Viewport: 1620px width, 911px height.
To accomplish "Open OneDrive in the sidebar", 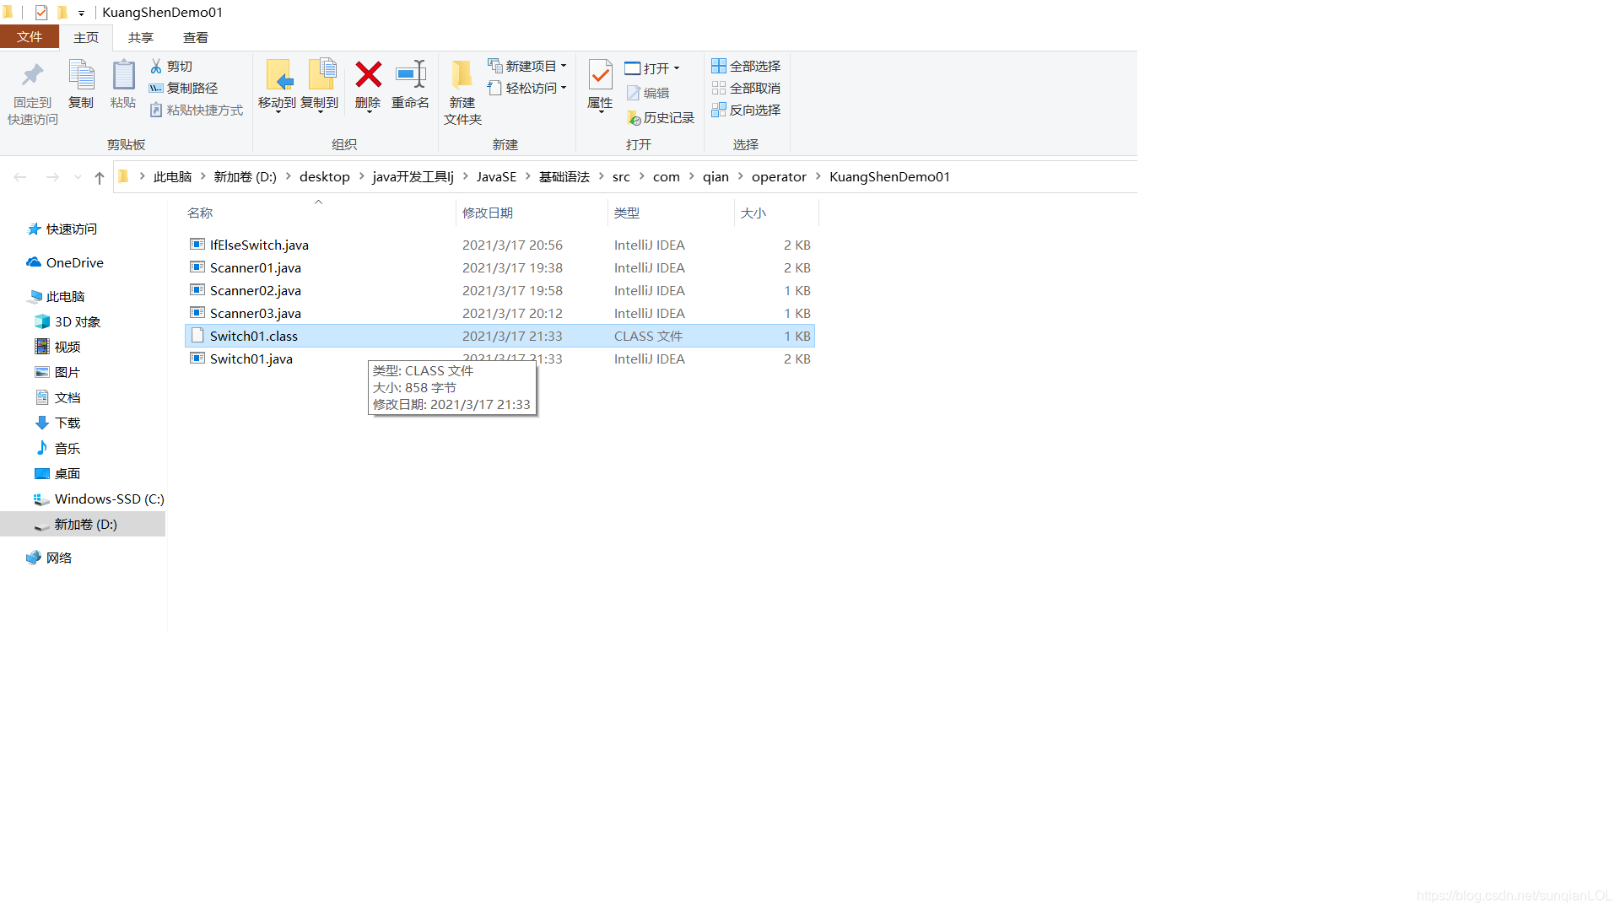I will pyautogui.click(x=65, y=263).
